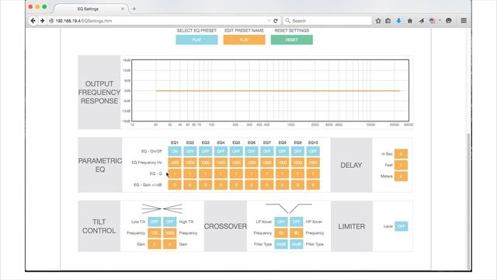Toggle the High Tilt OFF button
Image resolution: width=497 pixels, height=280 pixels.
pos(169,222)
